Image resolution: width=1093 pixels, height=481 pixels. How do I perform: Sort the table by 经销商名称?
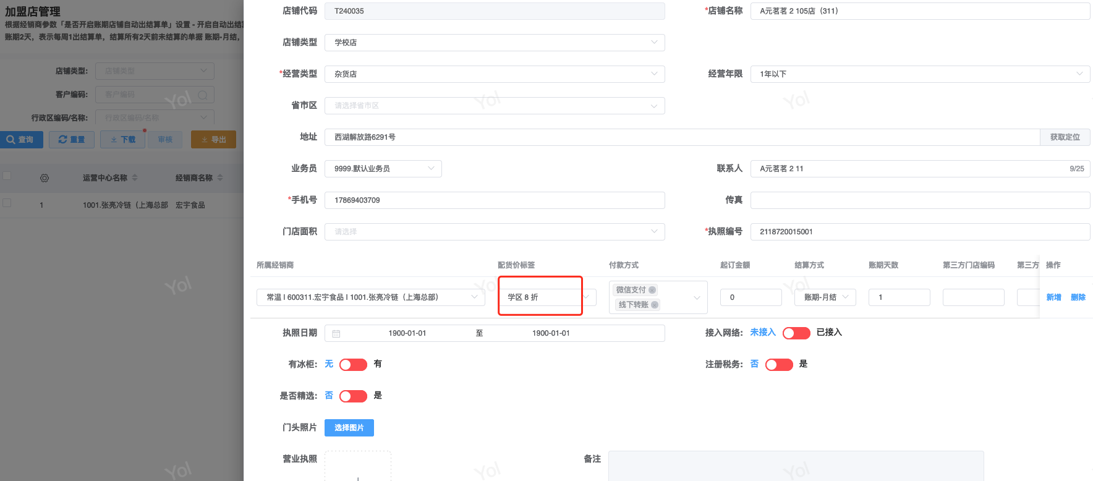point(220,178)
